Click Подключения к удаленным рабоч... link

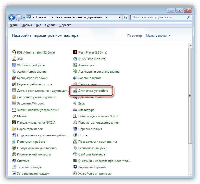coord(42,135)
